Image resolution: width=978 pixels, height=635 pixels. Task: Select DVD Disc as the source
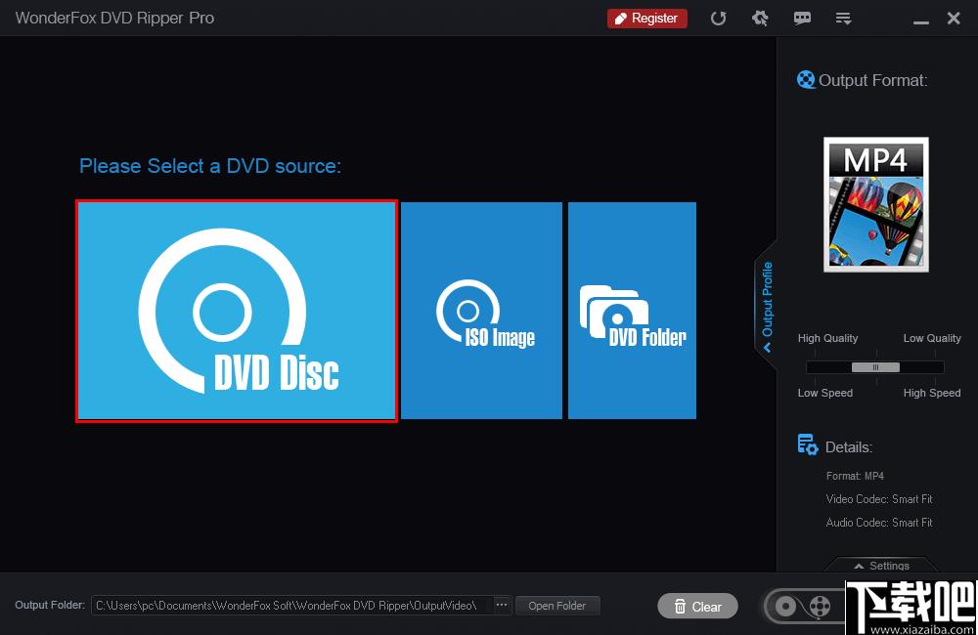click(237, 311)
